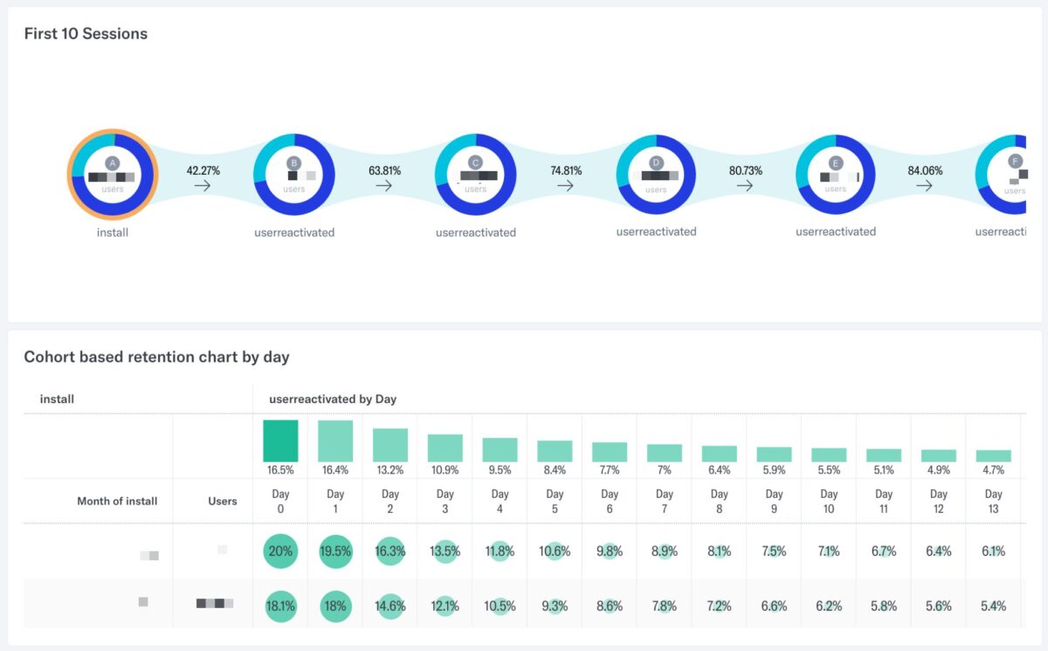Click the 16.4% Day 1 bar
This screenshot has height=651, width=1048.
[335, 441]
